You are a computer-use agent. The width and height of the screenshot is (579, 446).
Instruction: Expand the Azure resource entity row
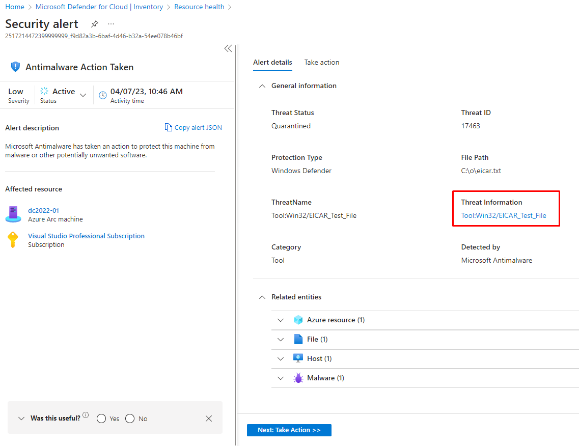pos(280,320)
